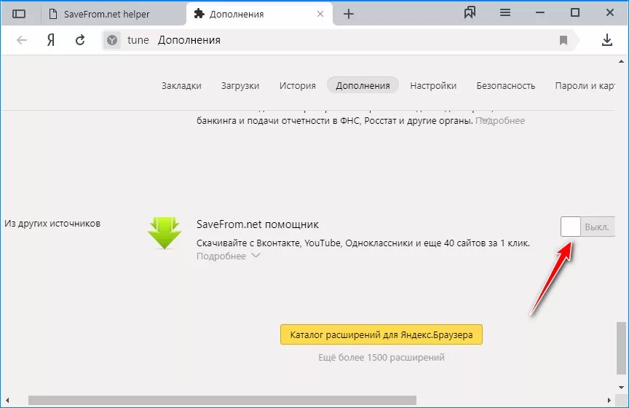The image size is (629, 408).
Task: Open the Загрузки section
Action: 240,85
